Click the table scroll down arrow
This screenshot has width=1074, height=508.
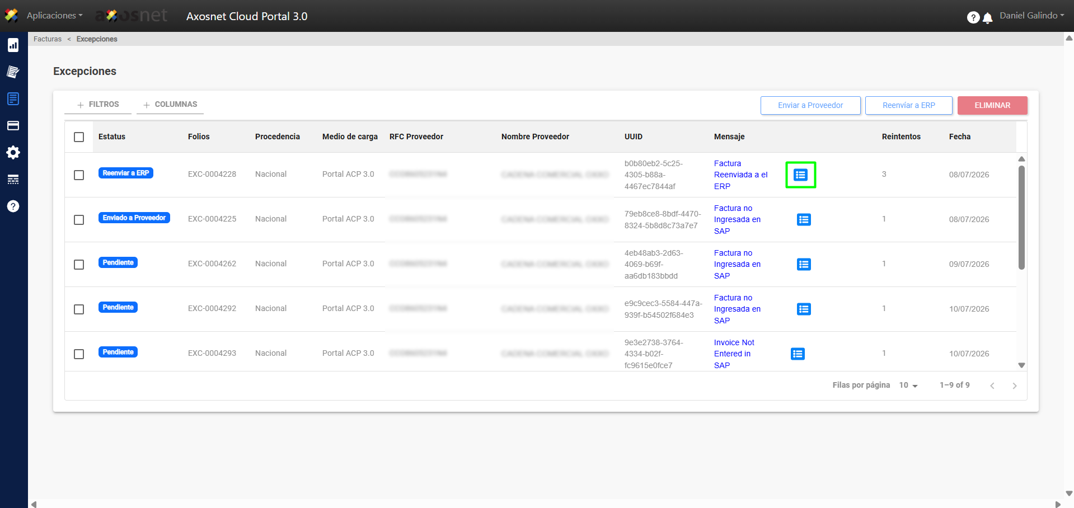pyautogui.click(x=1021, y=365)
